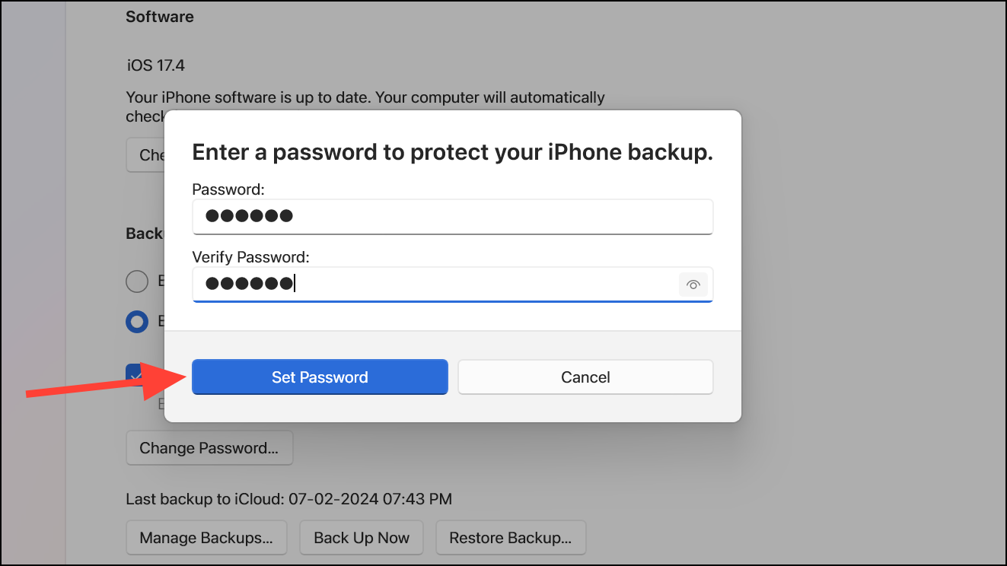1007x566 pixels.
Task: Click the Last backup to iCloud text
Action: 288,500
